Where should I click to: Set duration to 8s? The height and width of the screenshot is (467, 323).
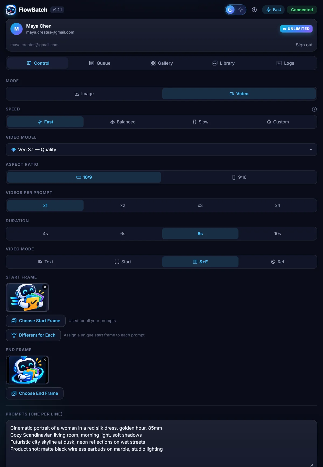point(200,234)
